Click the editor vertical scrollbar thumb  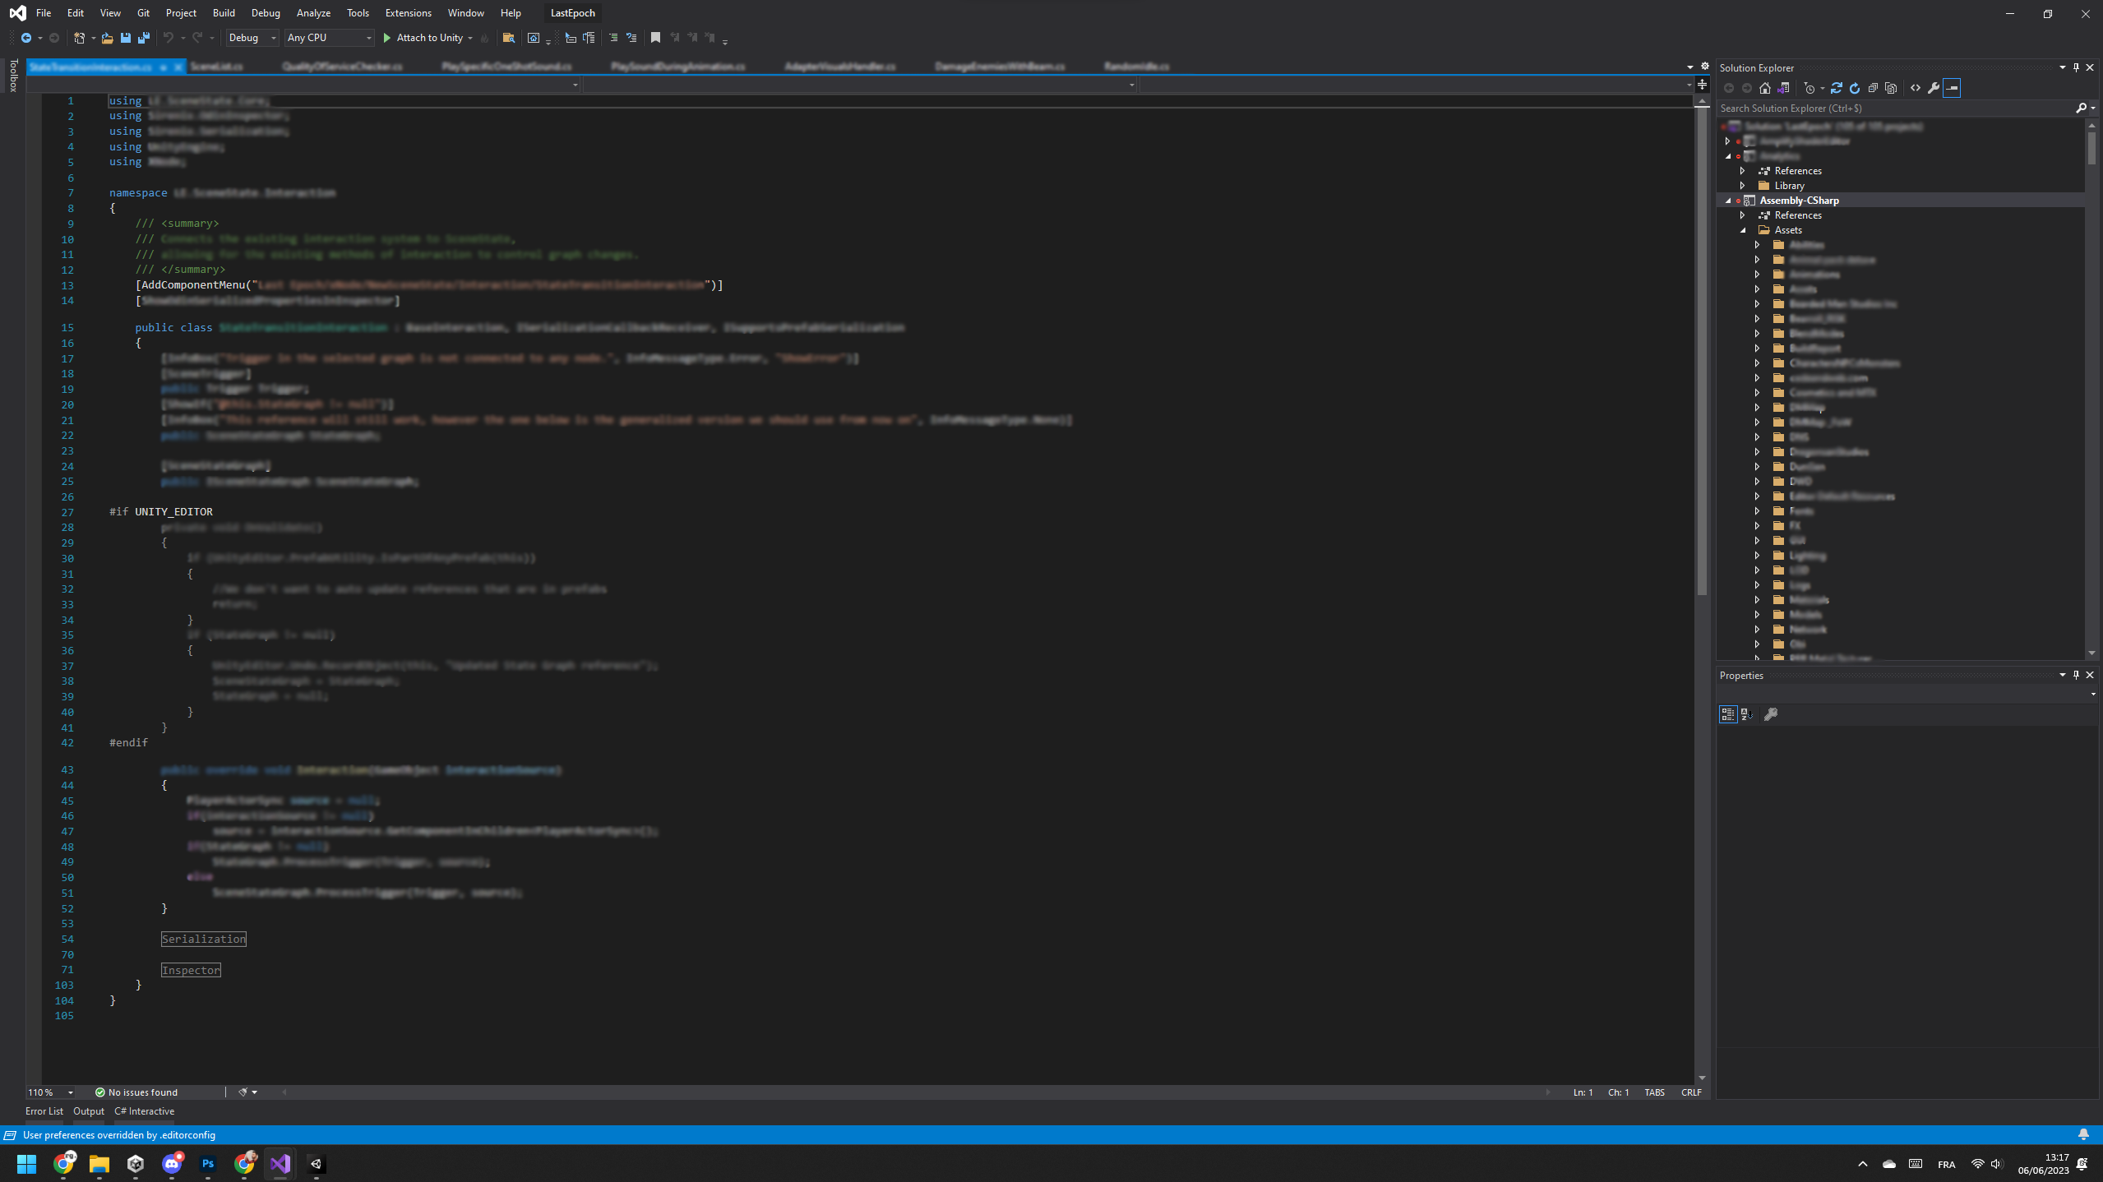(x=1702, y=352)
